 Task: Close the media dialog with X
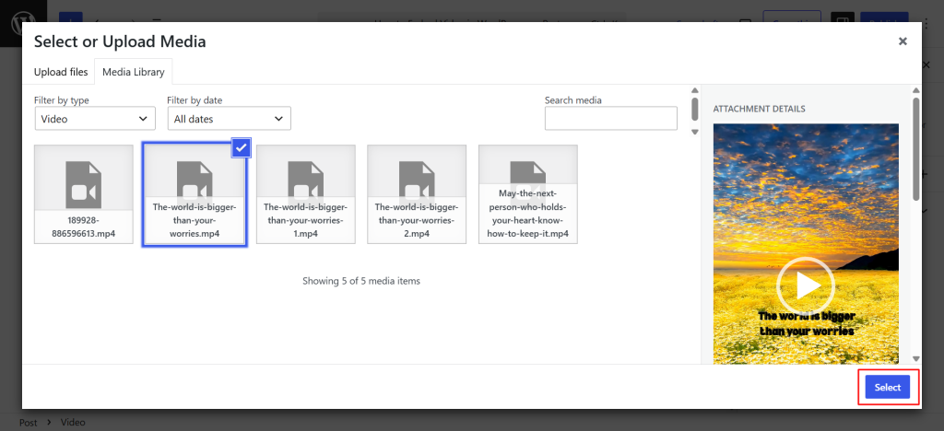pyautogui.click(x=903, y=41)
